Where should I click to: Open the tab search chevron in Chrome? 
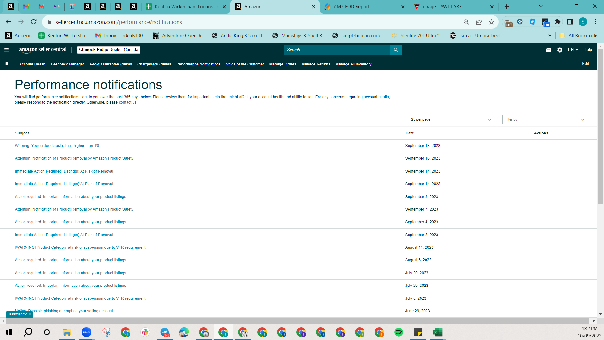click(x=541, y=6)
